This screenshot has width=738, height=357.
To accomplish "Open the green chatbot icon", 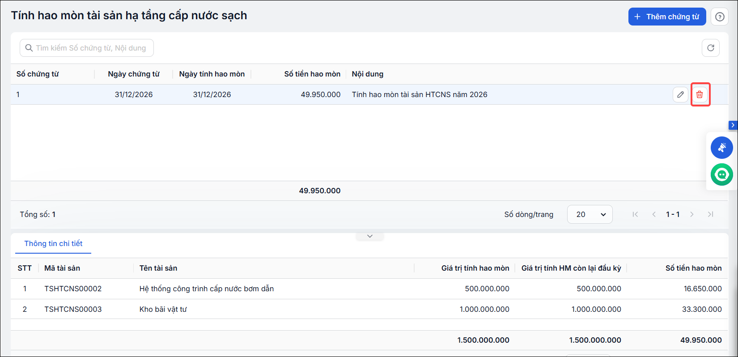I will pos(721,174).
